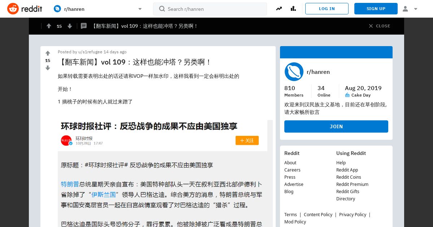433x227 pixels.
Task: Open the Blog footer link
Action: point(289,191)
